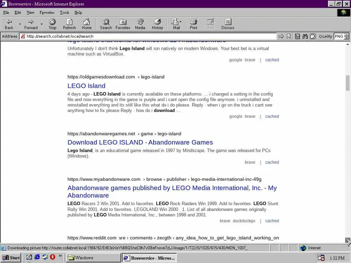This screenshot has width=351, height=263.
Task: Expand quick launch overflow chevron
Action: pos(60,255)
